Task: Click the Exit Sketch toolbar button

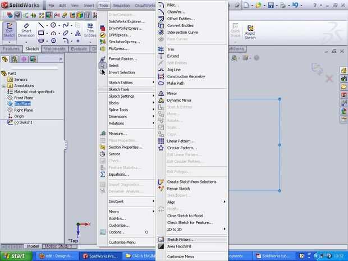Action: point(10,31)
